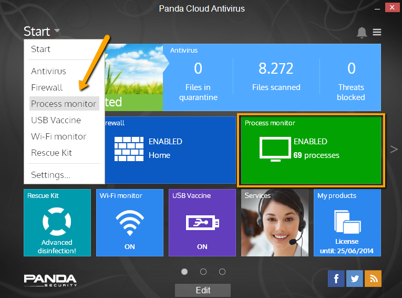
Task: Open the RSS feed icon
Action: (x=373, y=279)
